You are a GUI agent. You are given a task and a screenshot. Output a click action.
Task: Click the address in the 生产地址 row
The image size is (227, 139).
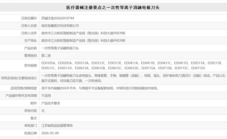click(x=84, y=41)
